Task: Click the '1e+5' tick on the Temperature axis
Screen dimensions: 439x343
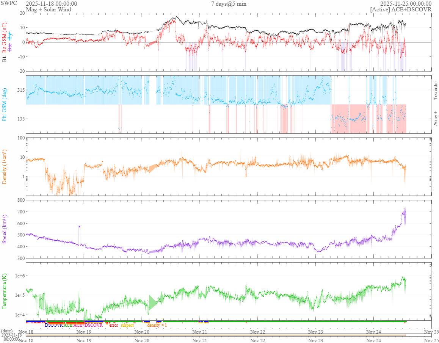Action: [x=20, y=295]
